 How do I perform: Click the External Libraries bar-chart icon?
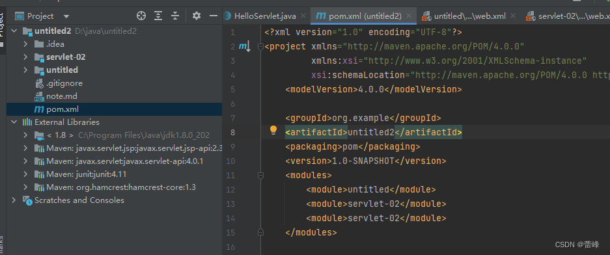click(27, 122)
